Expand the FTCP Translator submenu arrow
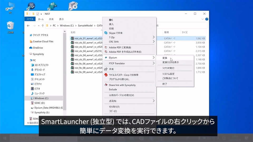 (153, 63)
